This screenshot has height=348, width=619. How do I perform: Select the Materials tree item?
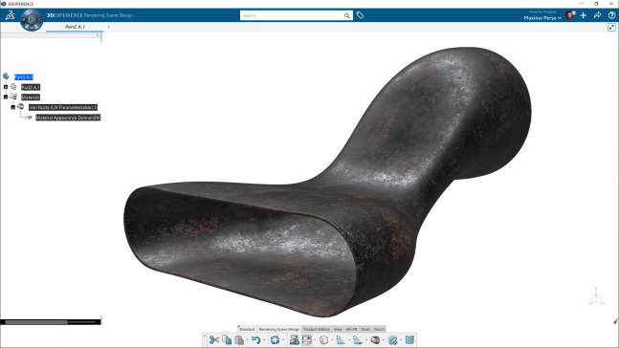pyautogui.click(x=31, y=98)
